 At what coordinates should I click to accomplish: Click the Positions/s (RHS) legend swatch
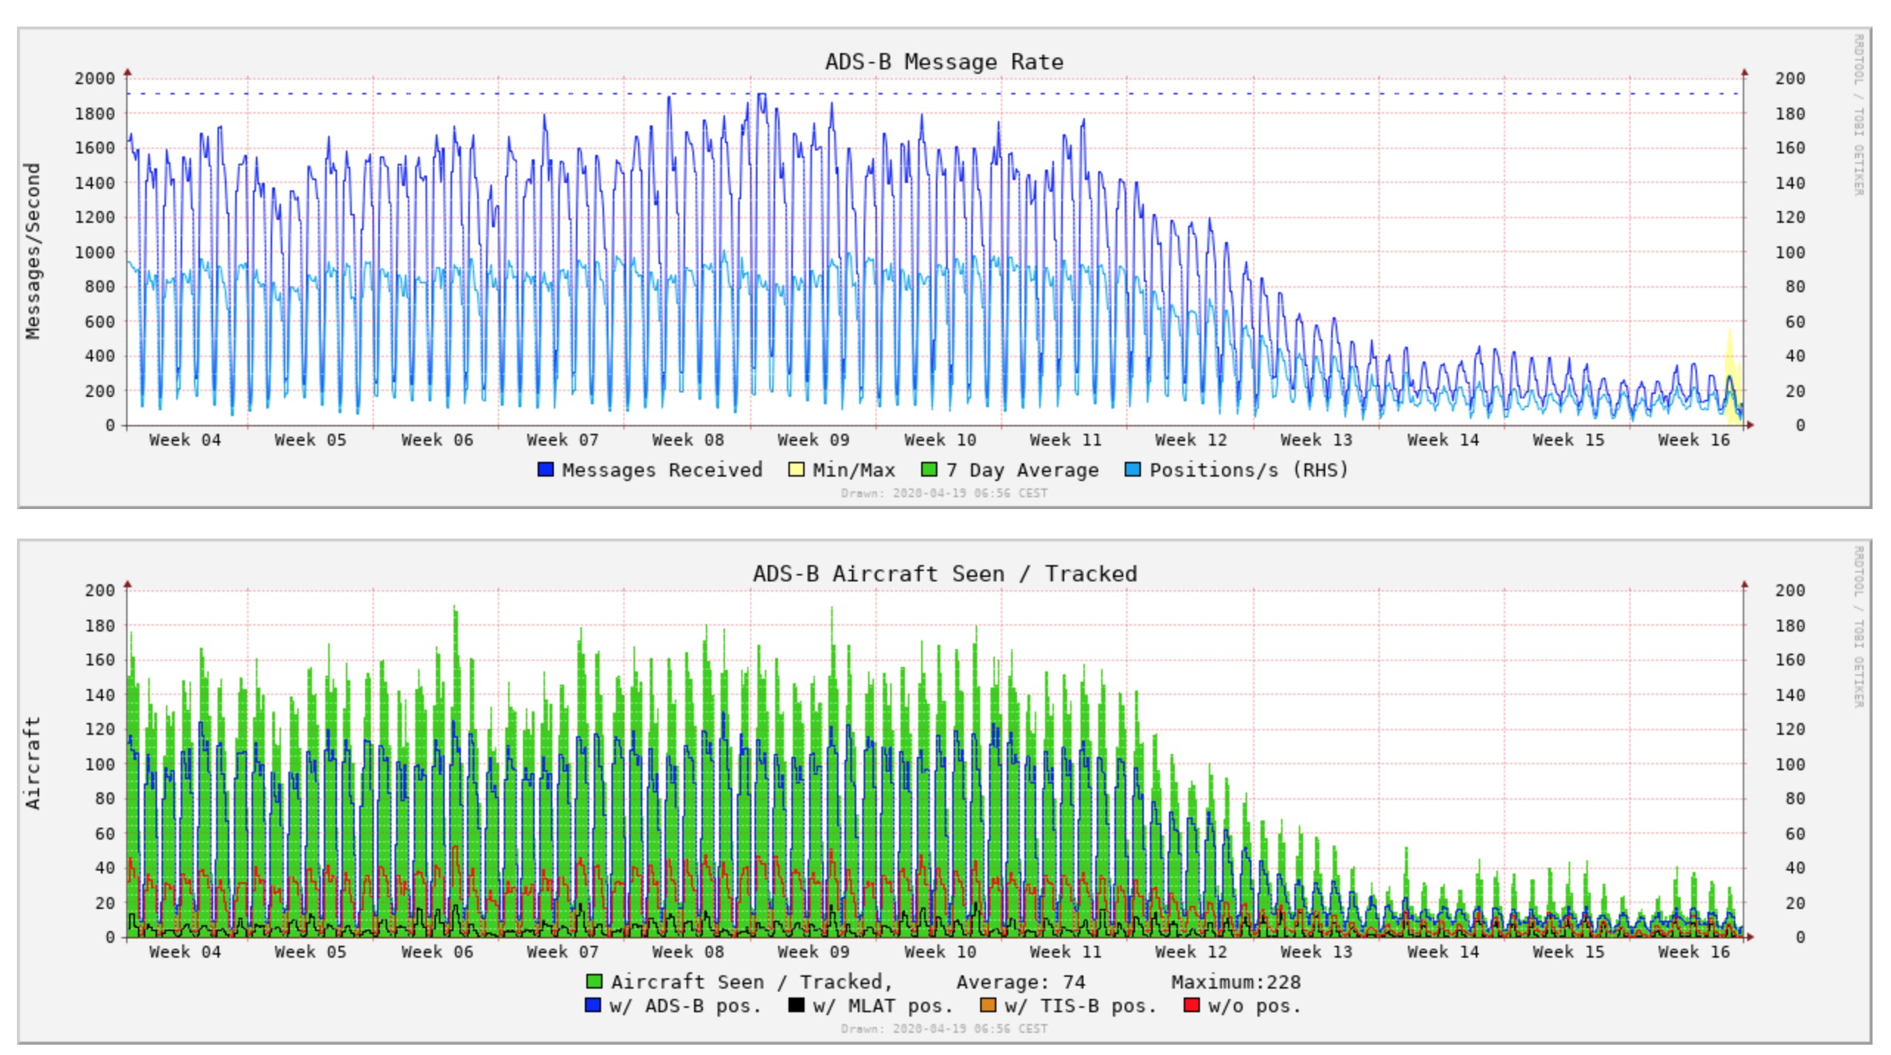point(1132,469)
